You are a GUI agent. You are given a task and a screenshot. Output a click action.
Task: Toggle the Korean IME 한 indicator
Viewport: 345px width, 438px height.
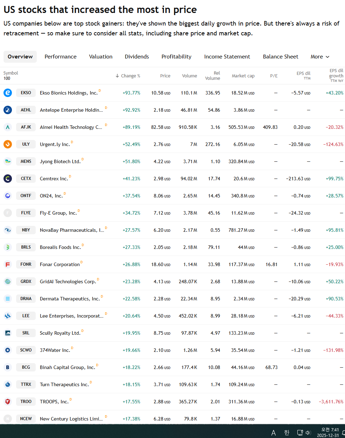[x=287, y=433]
